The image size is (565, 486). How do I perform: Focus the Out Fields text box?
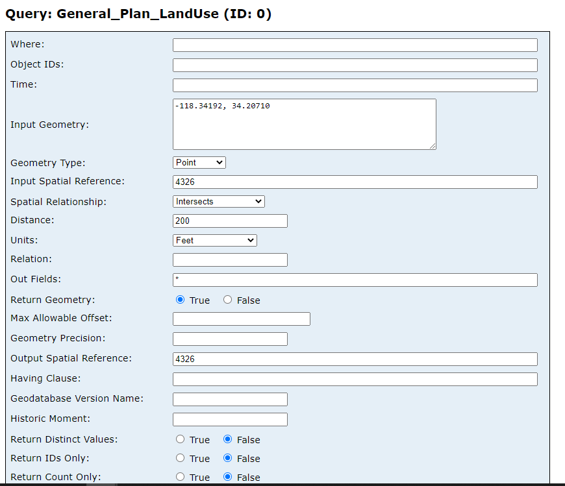355,280
